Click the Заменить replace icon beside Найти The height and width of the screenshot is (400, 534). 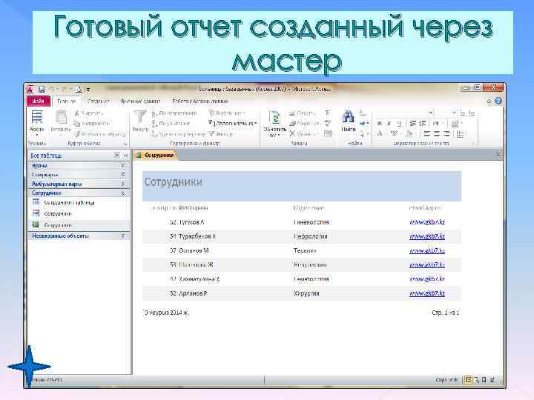pyautogui.click(x=363, y=113)
